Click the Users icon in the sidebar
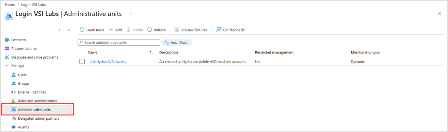Viewport: 448px width, 132px height. pos(13,75)
